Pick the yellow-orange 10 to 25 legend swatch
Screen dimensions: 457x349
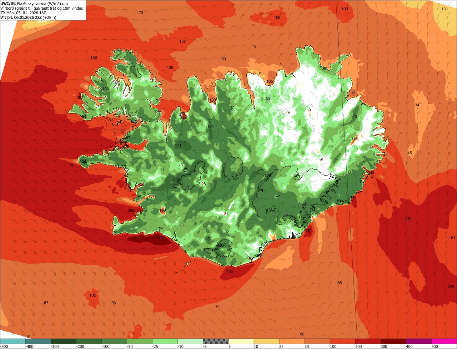266,341
